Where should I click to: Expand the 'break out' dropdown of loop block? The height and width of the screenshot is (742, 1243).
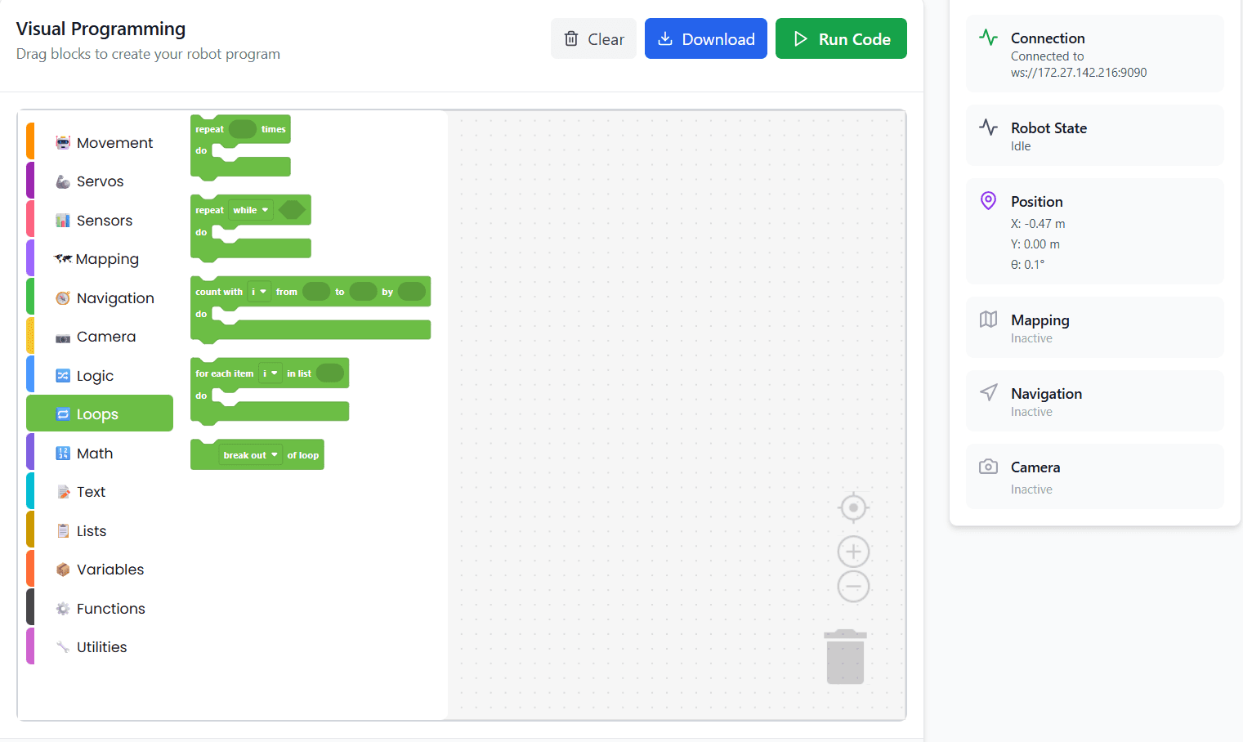tap(250, 455)
